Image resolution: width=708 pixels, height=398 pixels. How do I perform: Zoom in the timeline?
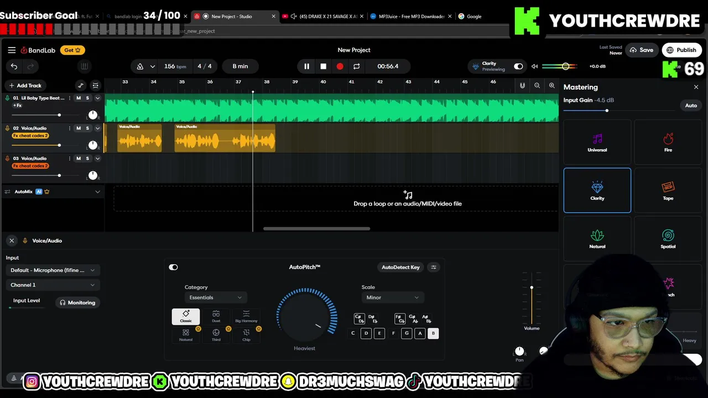[551, 86]
